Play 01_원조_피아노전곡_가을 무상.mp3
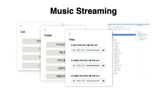 tap(74, 50)
